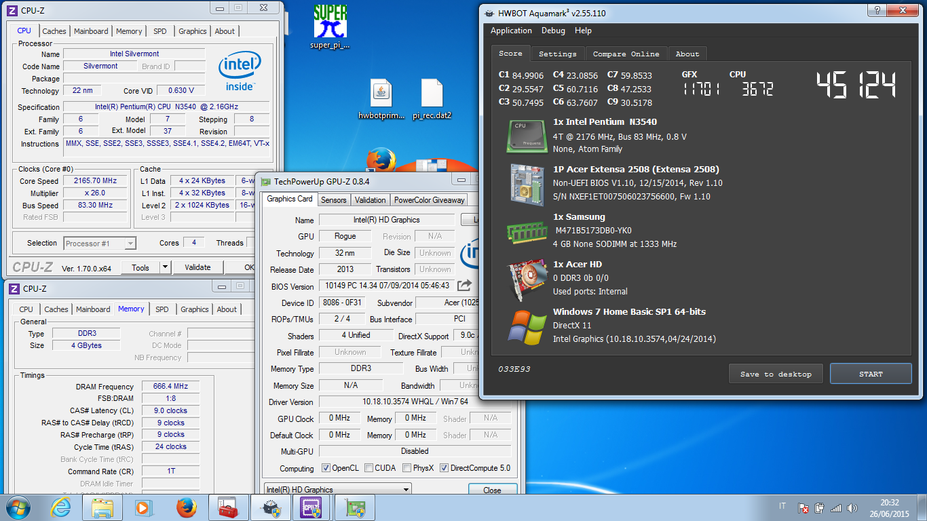Open the volume speaker tray icon
Image resolution: width=927 pixels, height=521 pixels.
(852, 507)
